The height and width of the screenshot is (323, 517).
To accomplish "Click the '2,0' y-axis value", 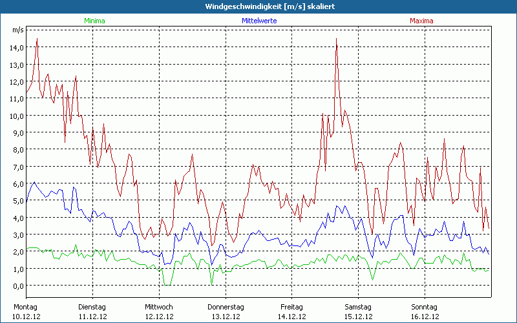I will (18, 252).
